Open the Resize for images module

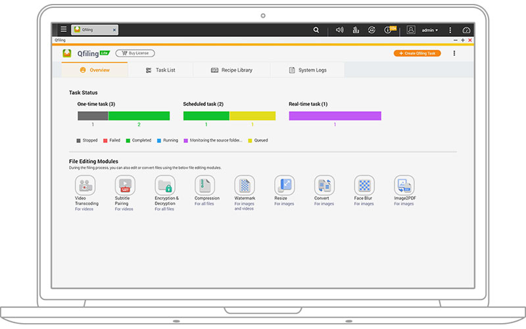(x=285, y=186)
